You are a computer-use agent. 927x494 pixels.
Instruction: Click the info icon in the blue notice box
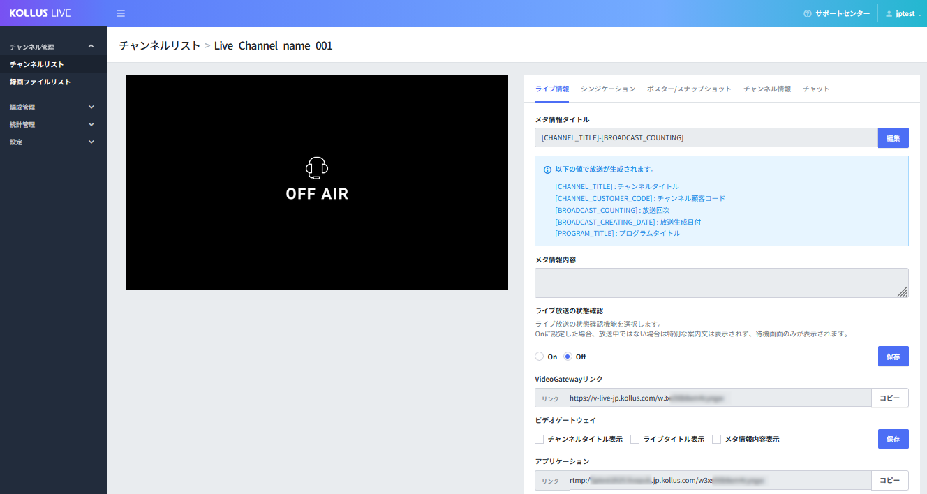pyautogui.click(x=547, y=170)
